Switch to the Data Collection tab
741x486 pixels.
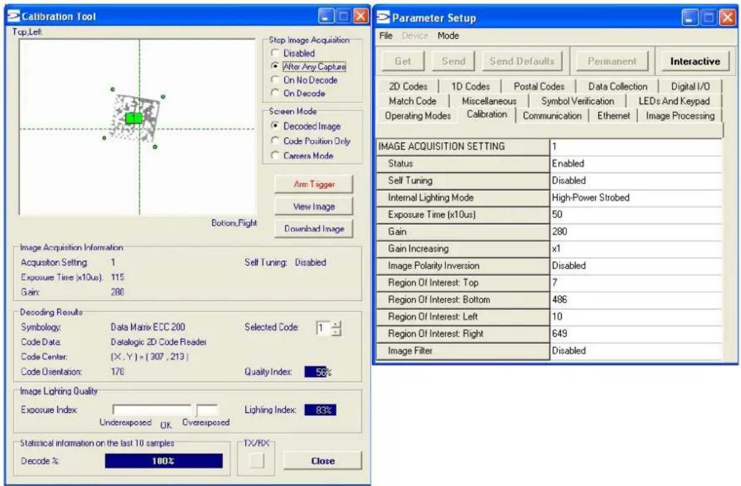(x=617, y=86)
